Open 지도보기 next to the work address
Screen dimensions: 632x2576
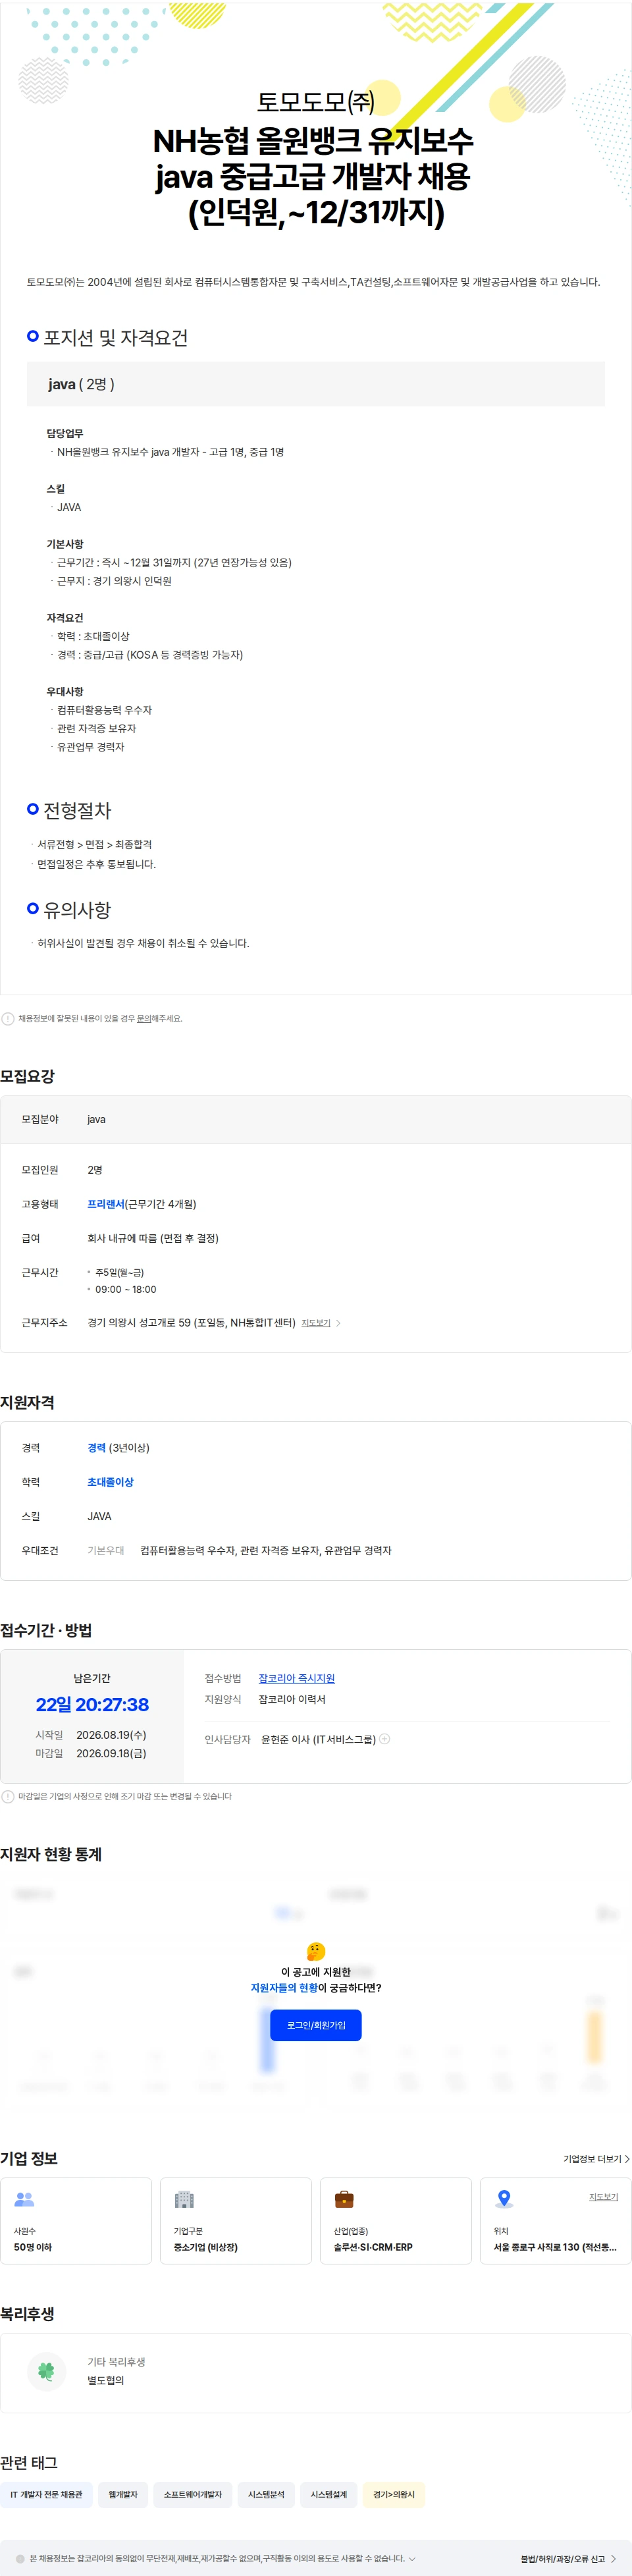pyautogui.click(x=316, y=1323)
